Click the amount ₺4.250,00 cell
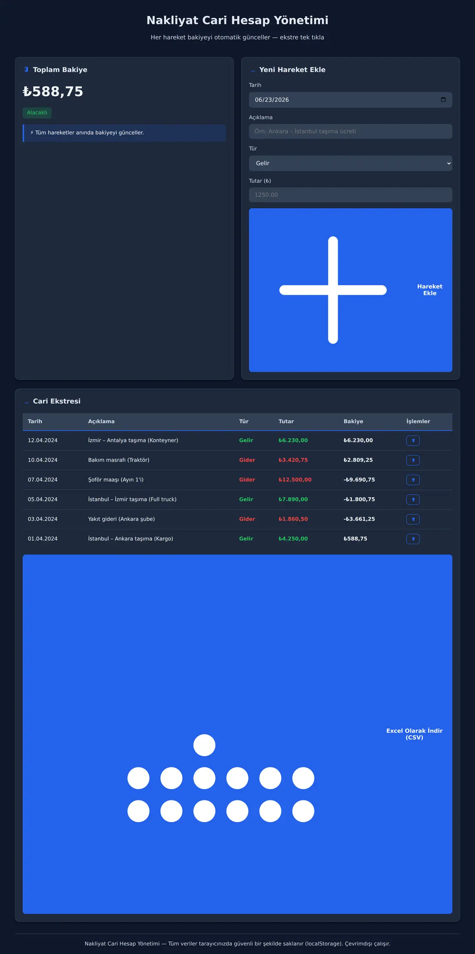Image resolution: width=475 pixels, height=954 pixels. tap(293, 539)
